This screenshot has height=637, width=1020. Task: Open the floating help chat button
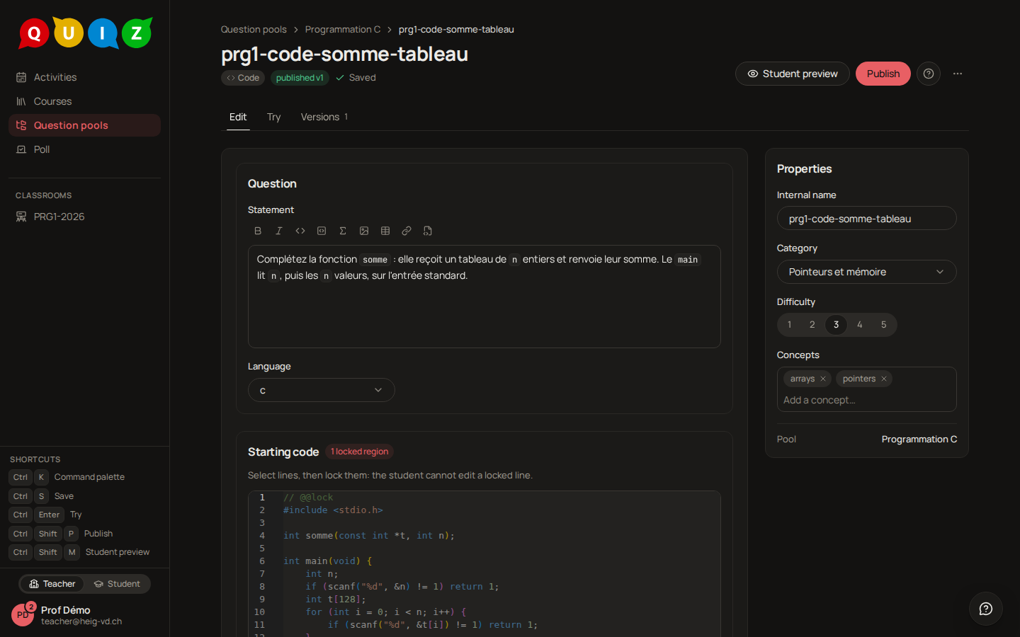click(x=986, y=609)
